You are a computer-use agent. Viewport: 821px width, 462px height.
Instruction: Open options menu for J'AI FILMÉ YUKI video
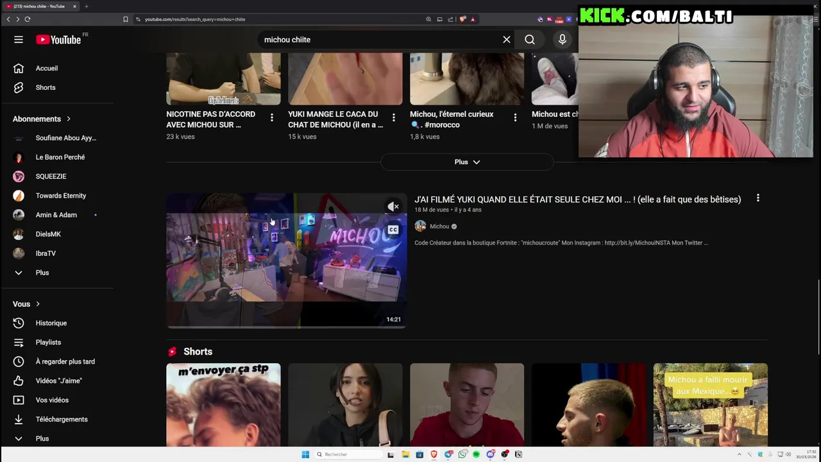[758, 198]
